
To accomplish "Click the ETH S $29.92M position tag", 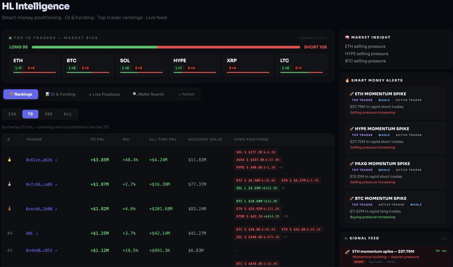I will tap(258, 209).
